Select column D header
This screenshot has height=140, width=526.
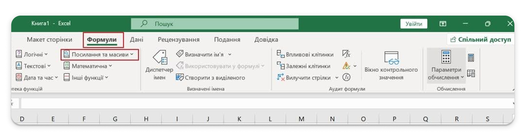pyautogui.click(x=22, y=119)
